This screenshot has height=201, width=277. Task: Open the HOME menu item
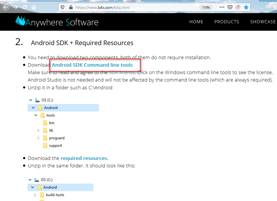(x=196, y=22)
